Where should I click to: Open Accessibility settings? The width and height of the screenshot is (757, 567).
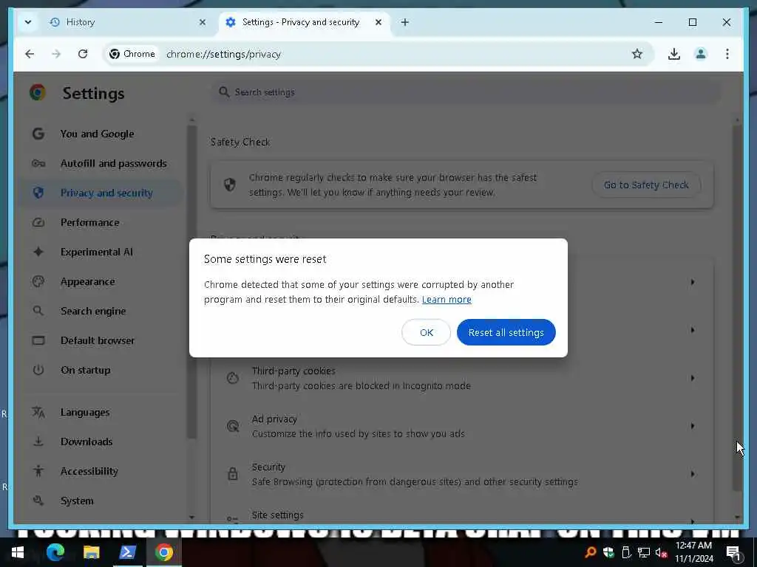(101, 471)
